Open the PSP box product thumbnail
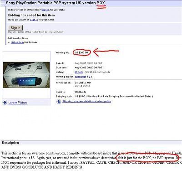This screenshot has width=182, height=171. tap(26, 75)
